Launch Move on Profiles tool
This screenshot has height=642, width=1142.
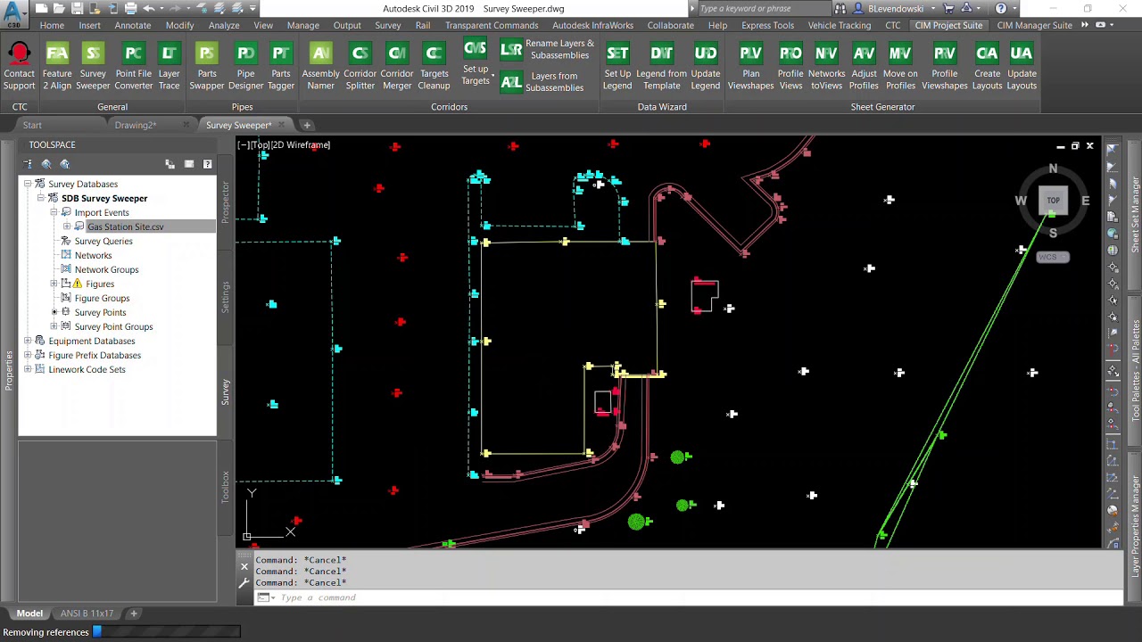pos(900,67)
